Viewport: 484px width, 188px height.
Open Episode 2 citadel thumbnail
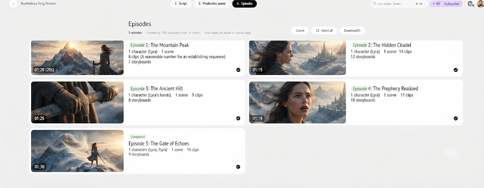pos(297,58)
